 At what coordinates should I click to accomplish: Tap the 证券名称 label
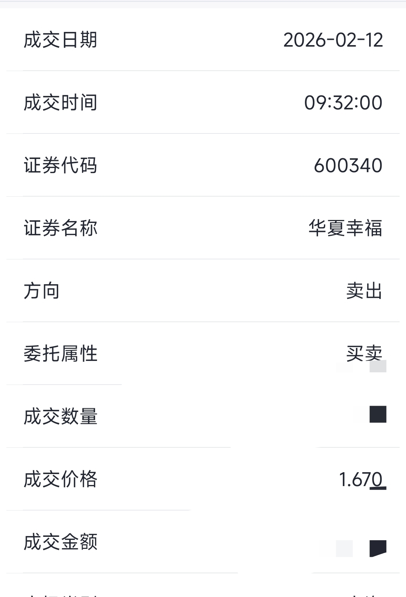(x=61, y=228)
